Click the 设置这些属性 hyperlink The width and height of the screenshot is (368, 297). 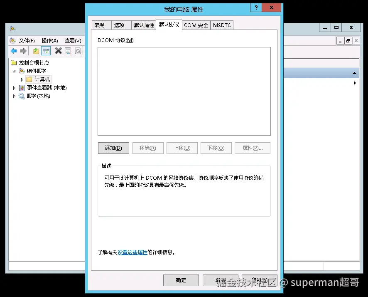(x=132, y=252)
